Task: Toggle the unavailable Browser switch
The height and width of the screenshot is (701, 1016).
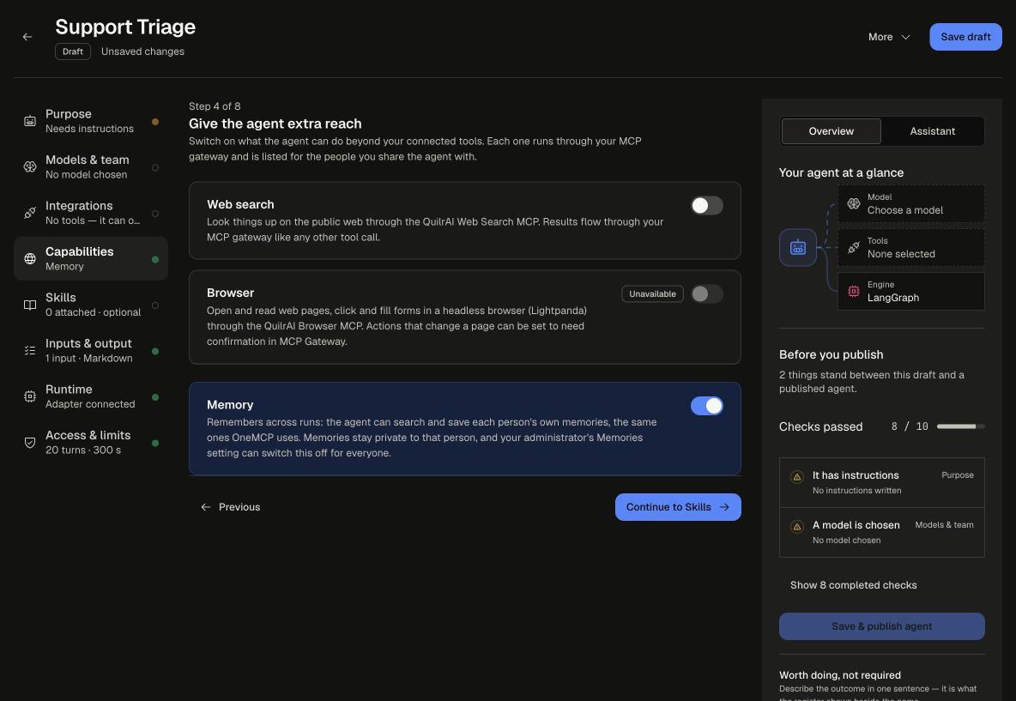Action: [x=707, y=294]
